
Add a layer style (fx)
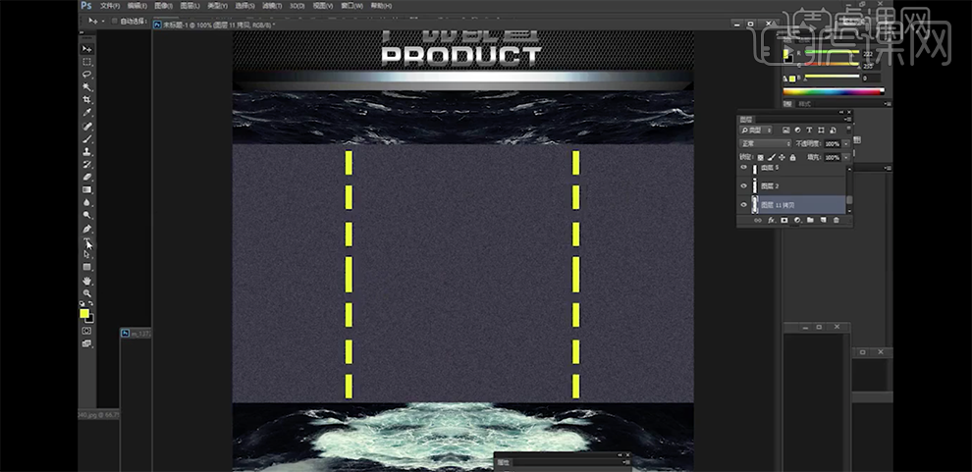point(771,220)
